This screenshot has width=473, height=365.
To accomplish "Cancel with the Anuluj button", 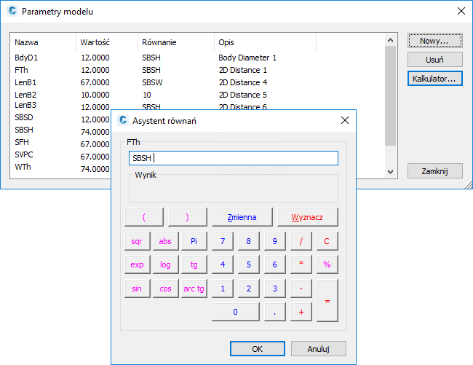I will (318, 349).
